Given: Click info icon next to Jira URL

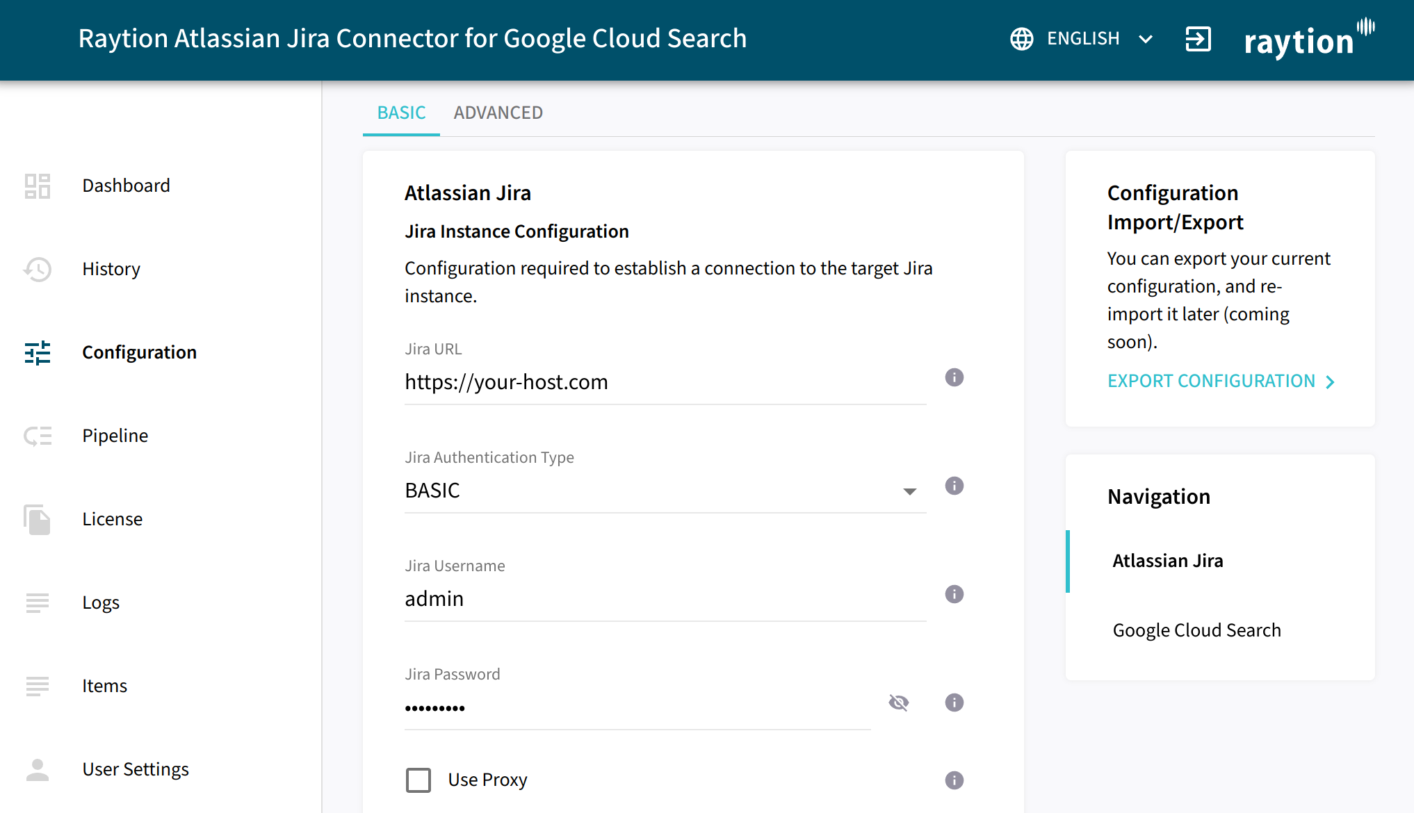Looking at the screenshot, I should tap(954, 377).
